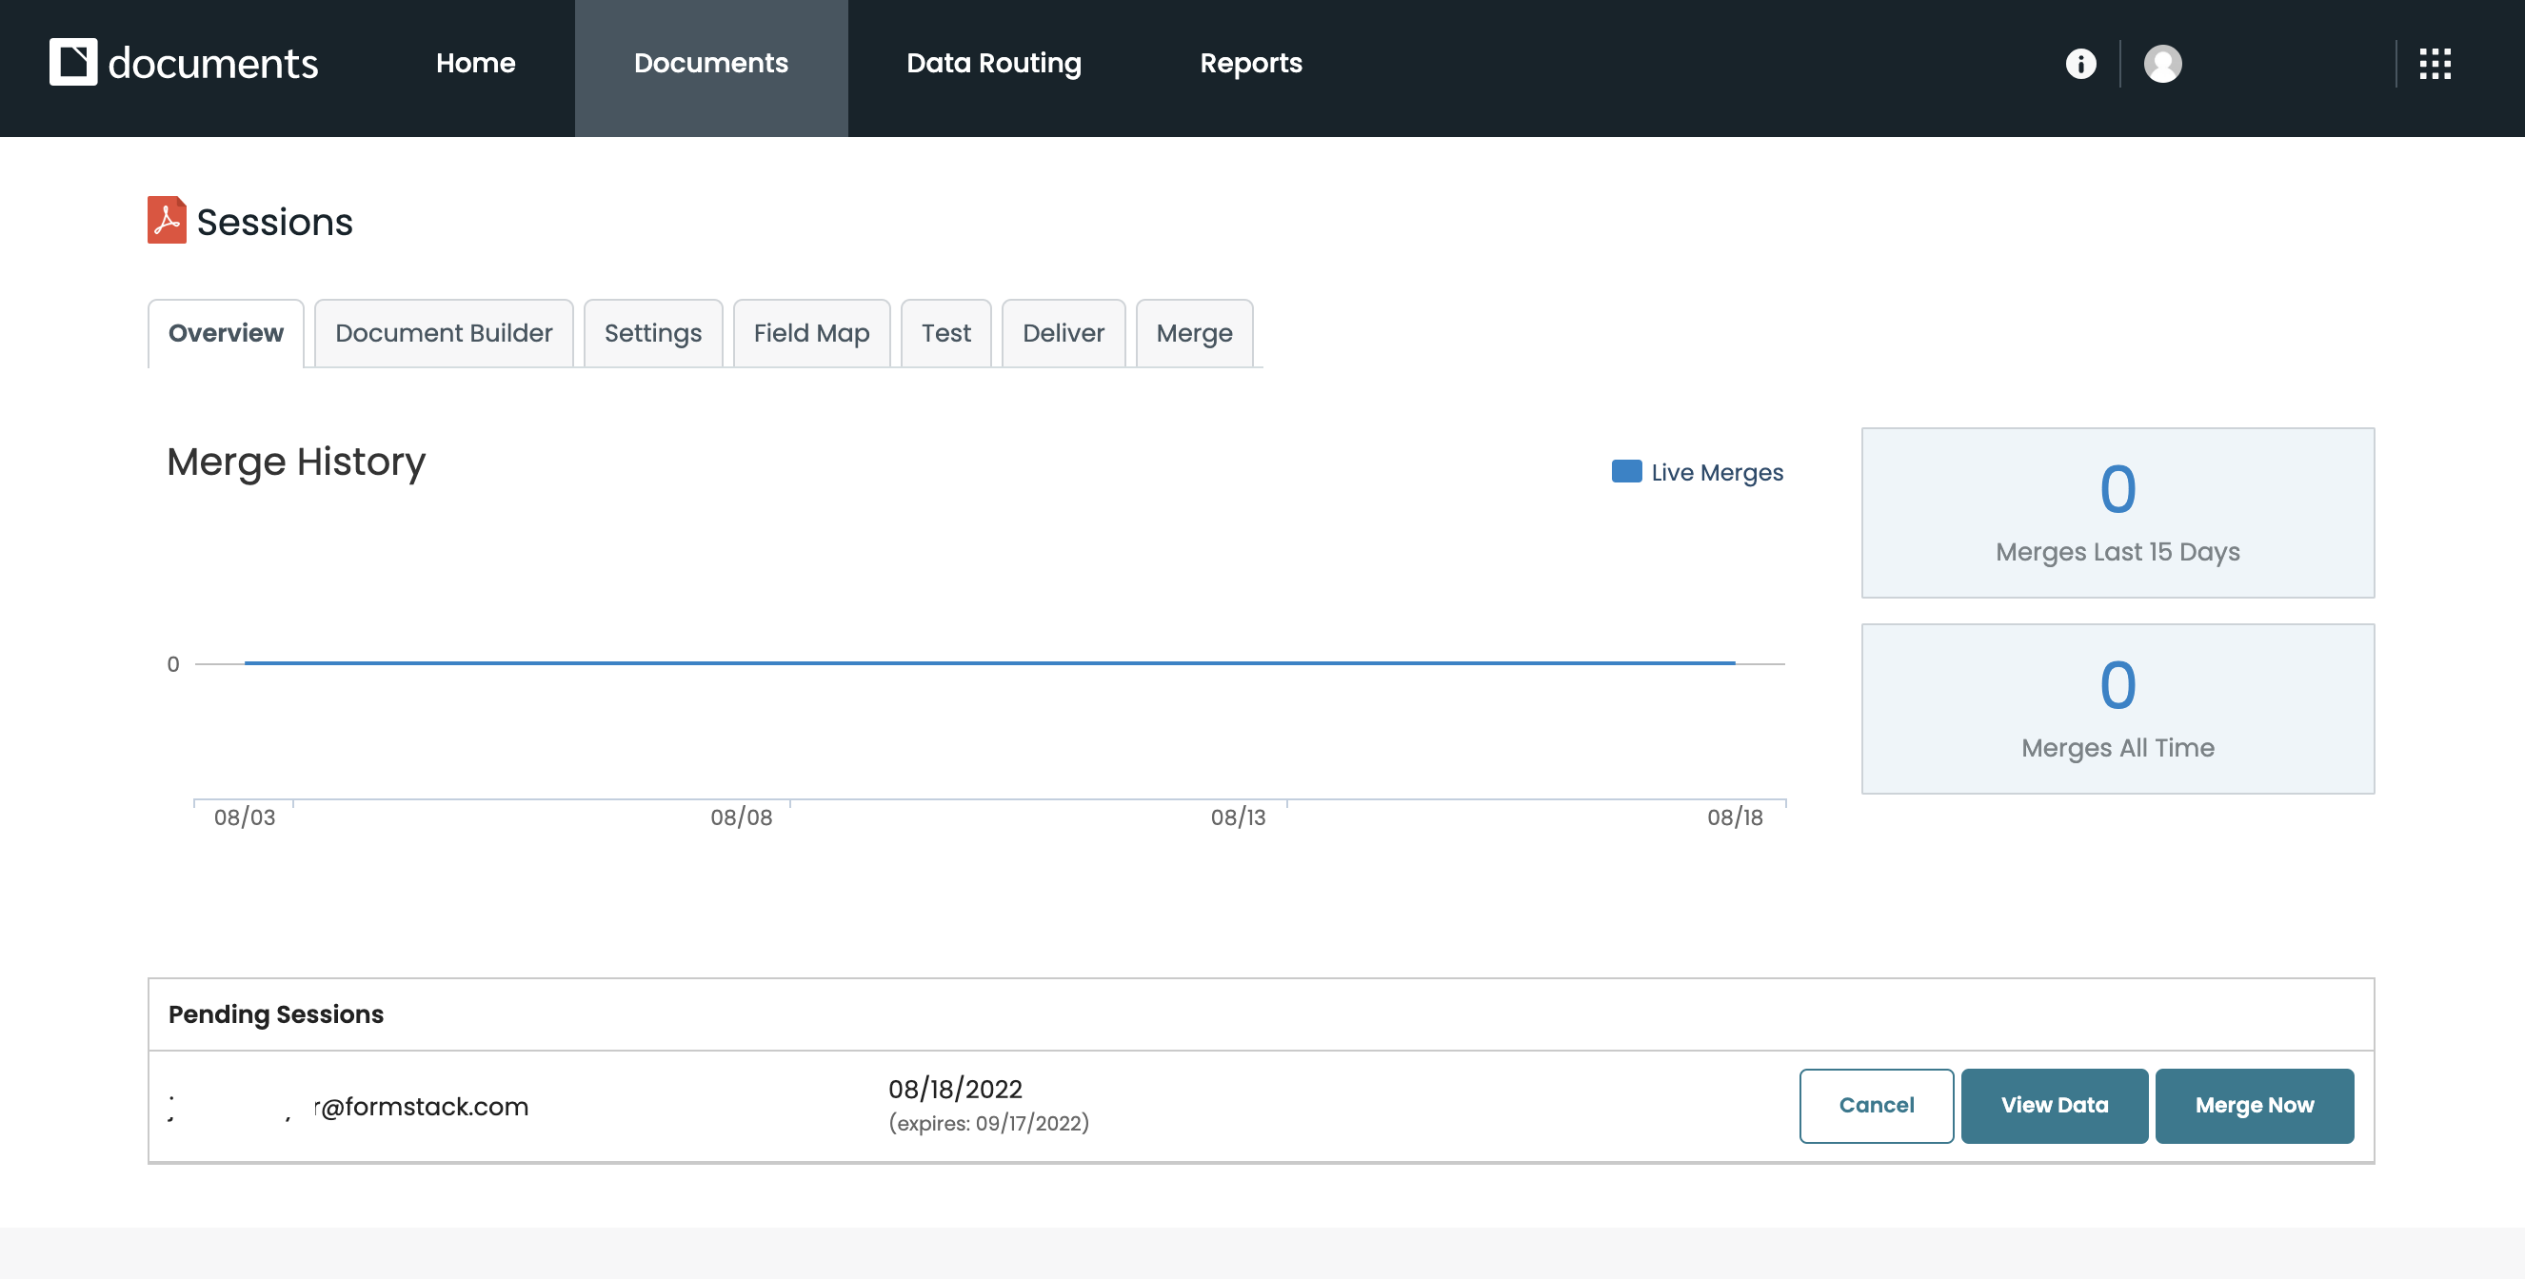The height and width of the screenshot is (1279, 2525).
Task: Open the Merge tab
Action: [1194, 333]
